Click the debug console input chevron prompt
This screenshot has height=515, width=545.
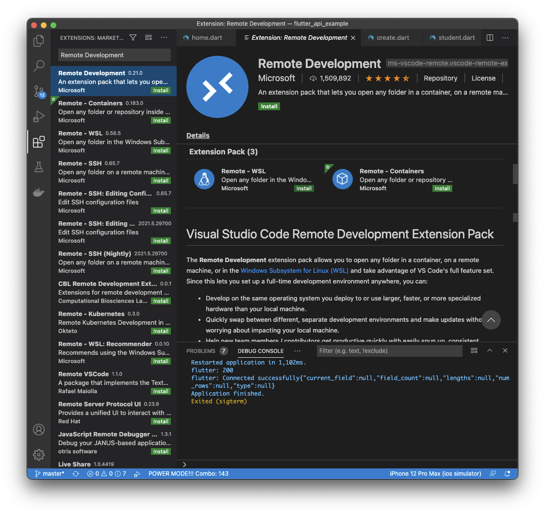click(184, 464)
